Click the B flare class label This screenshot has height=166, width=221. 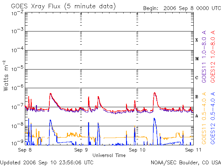197,97
